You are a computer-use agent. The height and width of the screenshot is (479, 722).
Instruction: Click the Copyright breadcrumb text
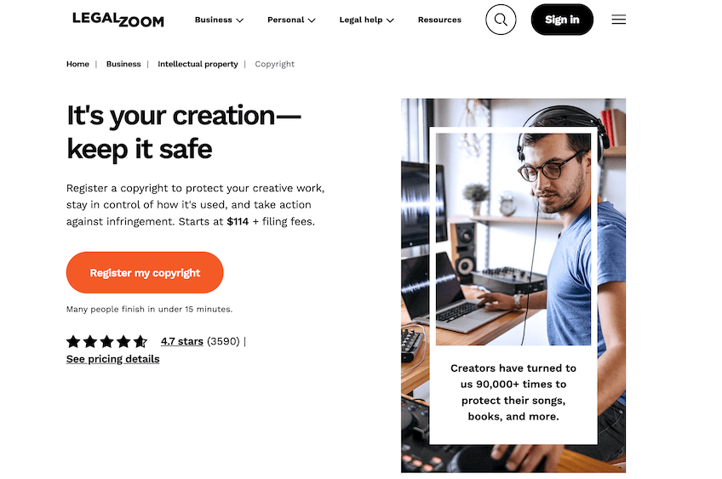click(x=274, y=64)
